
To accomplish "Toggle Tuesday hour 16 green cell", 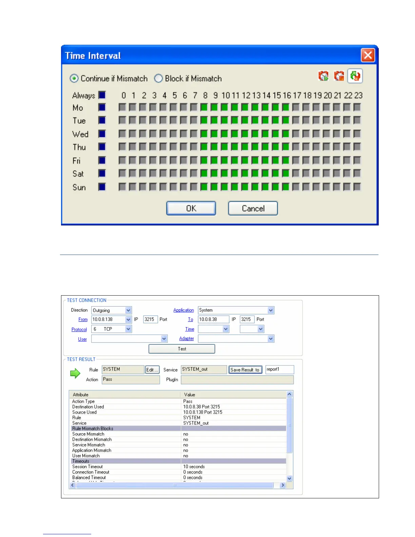I will [x=285, y=120].
